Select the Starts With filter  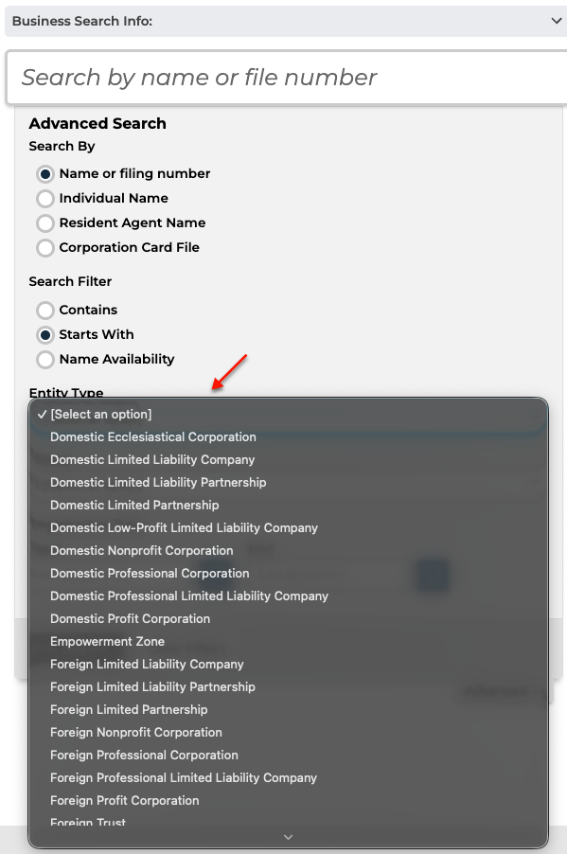pyautogui.click(x=45, y=334)
